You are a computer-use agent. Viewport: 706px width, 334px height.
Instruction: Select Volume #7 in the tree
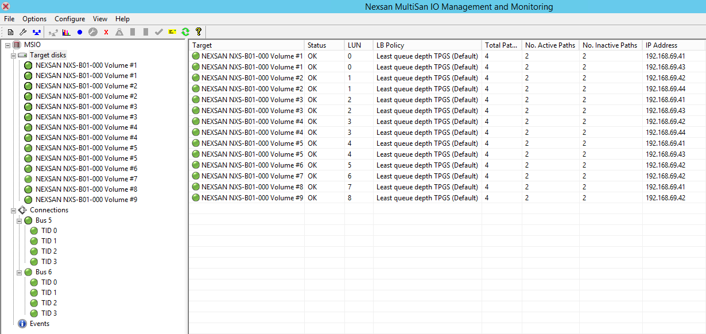pos(86,179)
